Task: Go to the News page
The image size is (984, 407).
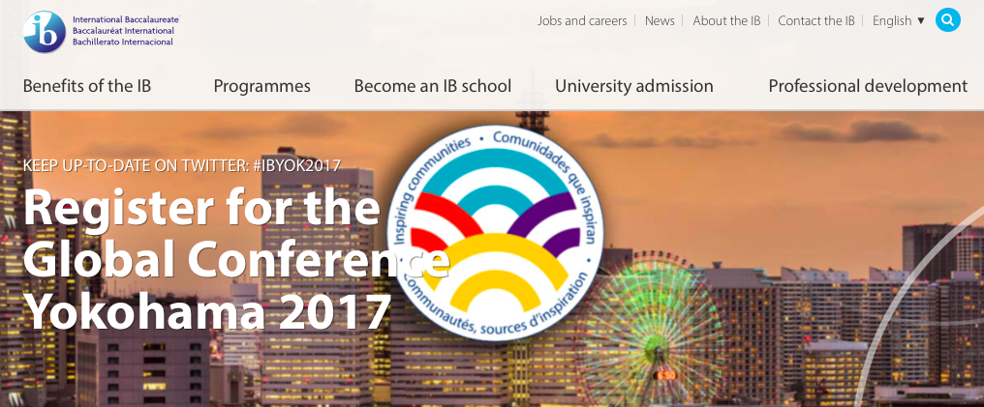Action: [660, 20]
